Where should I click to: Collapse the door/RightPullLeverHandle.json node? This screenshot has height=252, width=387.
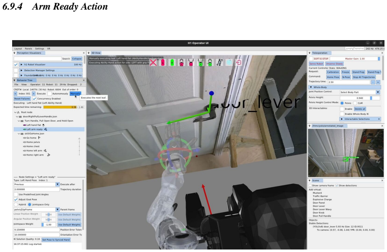click(17, 116)
